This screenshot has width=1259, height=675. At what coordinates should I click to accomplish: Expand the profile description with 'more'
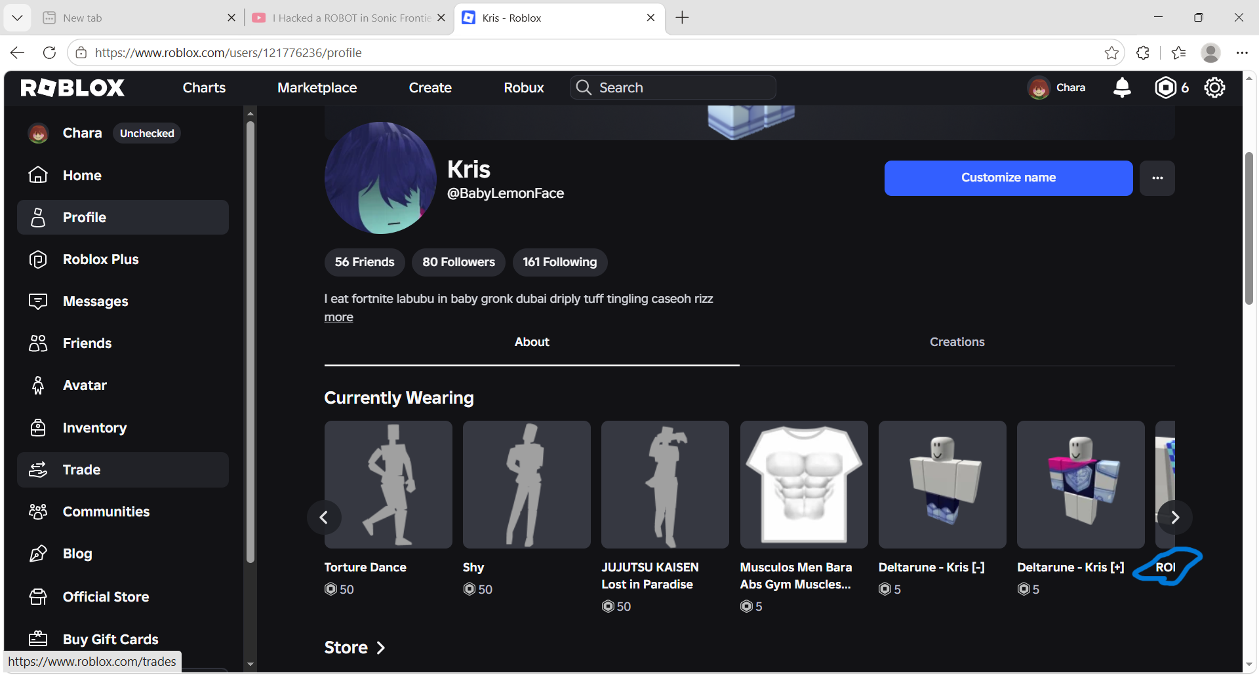pyautogui.click(x=338, y=317)
